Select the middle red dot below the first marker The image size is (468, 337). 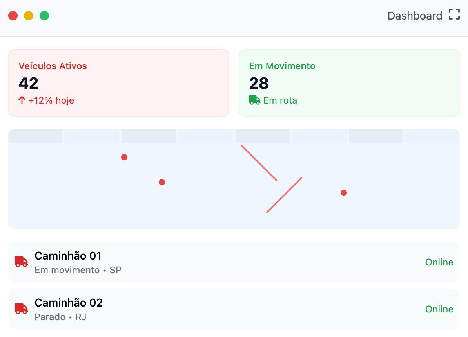[162, 182]
